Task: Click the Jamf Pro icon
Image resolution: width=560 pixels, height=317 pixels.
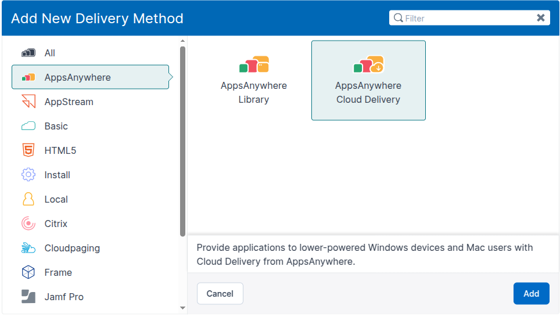Action: click(x=28, y=297)
